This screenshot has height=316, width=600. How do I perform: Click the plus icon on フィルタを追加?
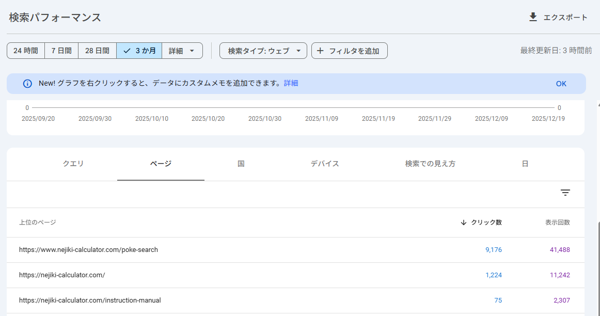point(321,51)
